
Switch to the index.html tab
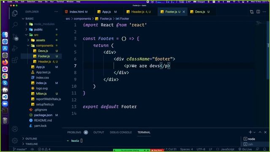click(x=76, y=12)
